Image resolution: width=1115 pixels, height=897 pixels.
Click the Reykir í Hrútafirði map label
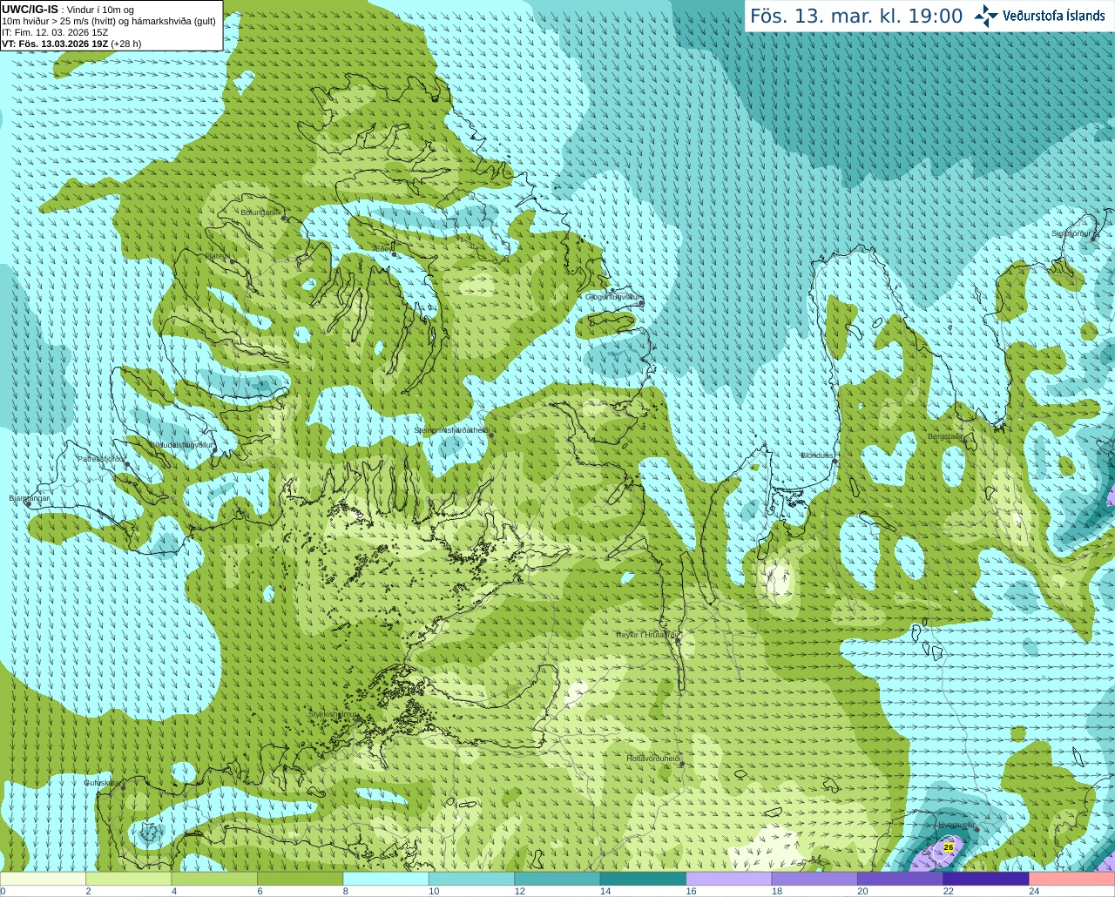[646, 635]
